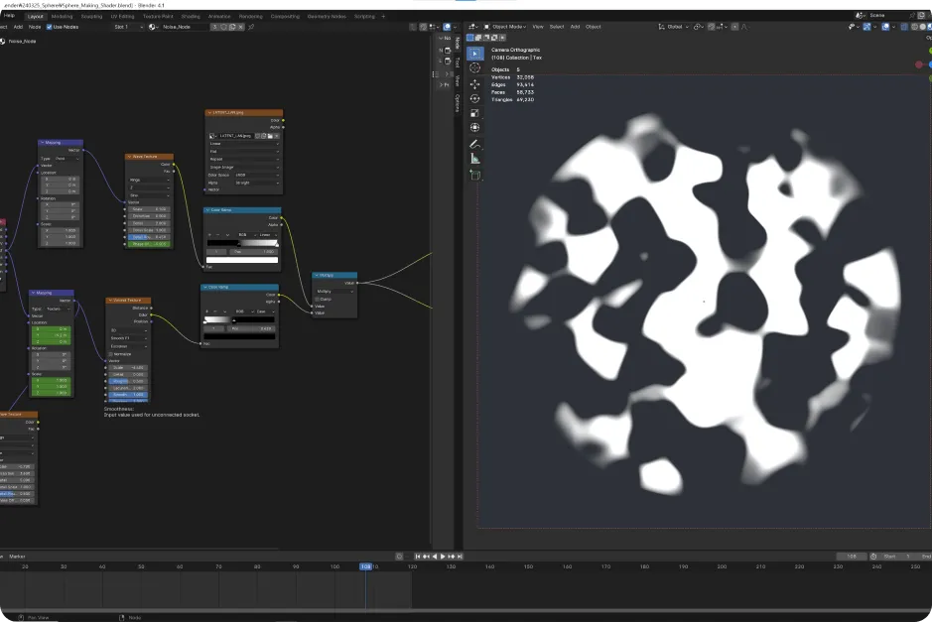Screen dimensions: 932x622
Task: Click the Noise_Node material name field
Action: pos(185,27)
